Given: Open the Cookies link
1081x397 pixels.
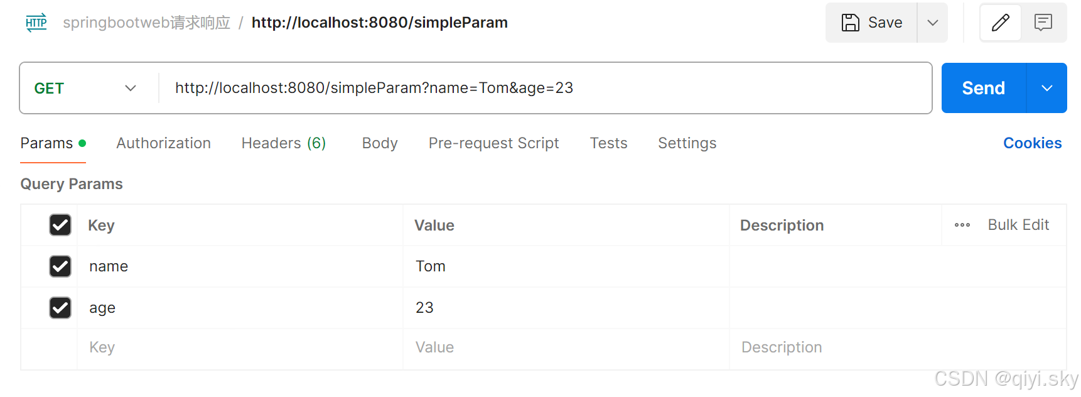Looking at the screenshot, I should [x=1032, y=143].
